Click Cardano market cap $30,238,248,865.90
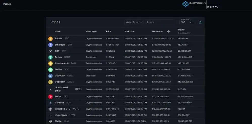 click(x=161, y=103)
